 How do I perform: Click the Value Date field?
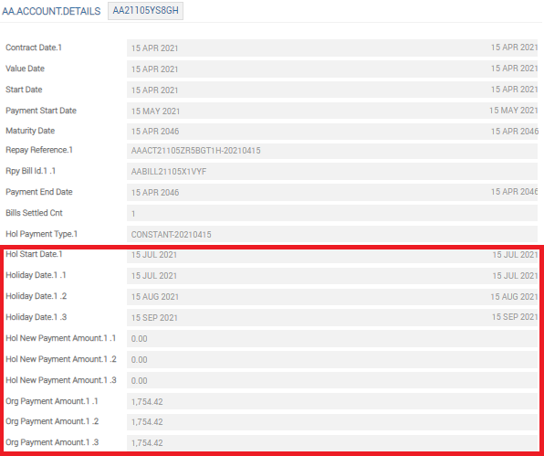pyautogui.click(x=332, y=69)
